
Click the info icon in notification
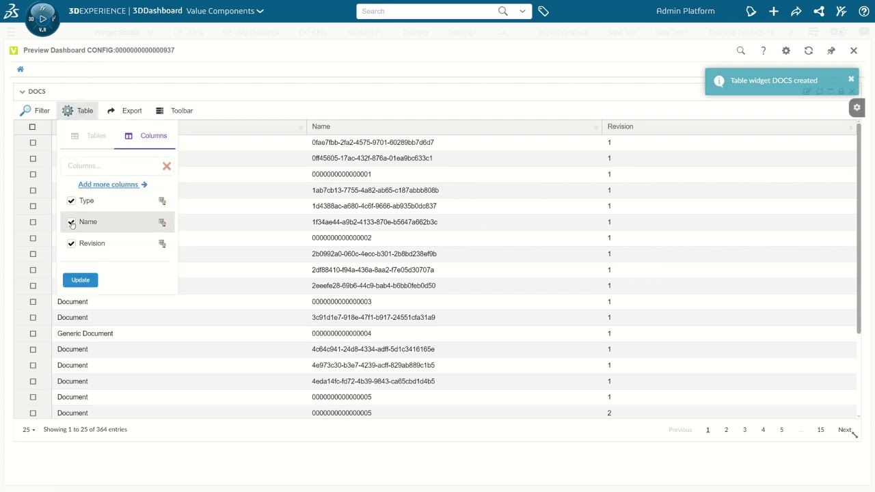[x=718, y=81]
